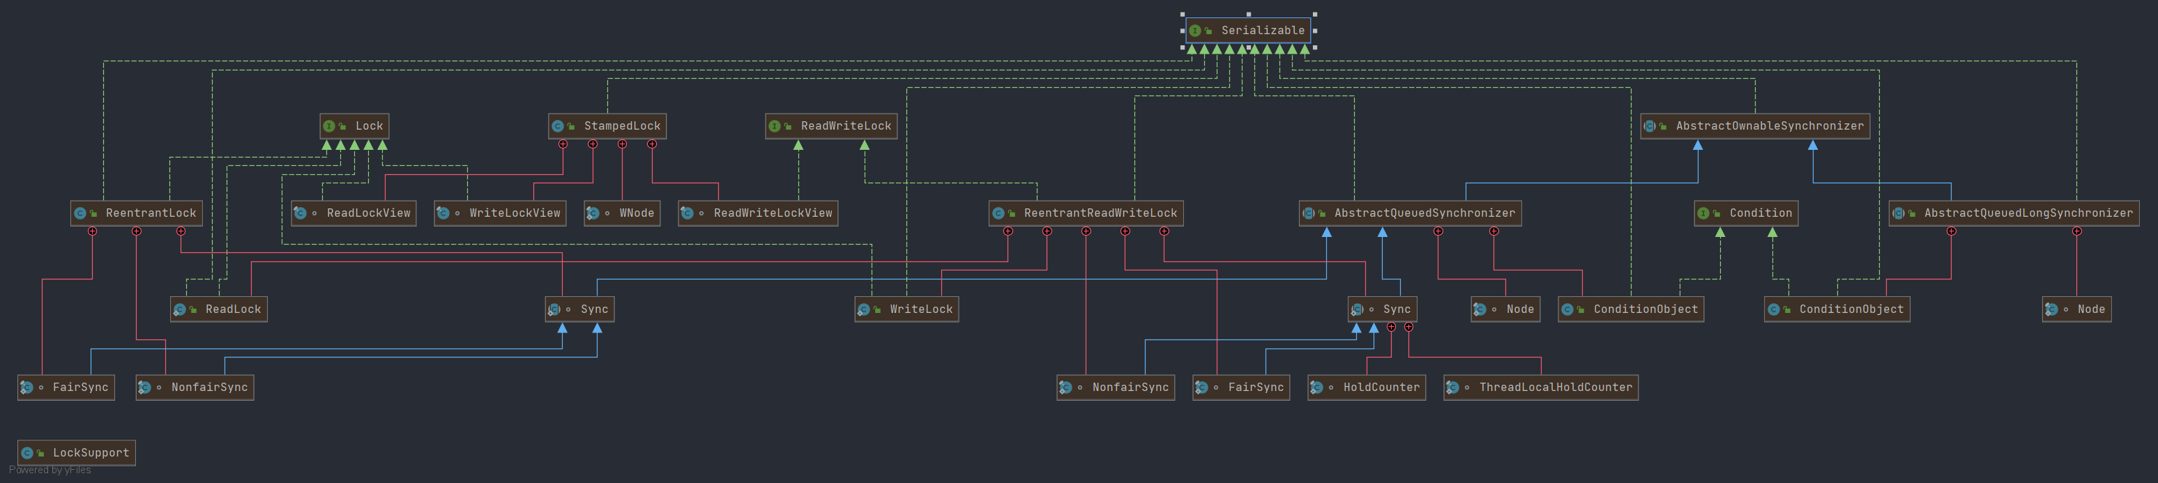Select the Lock interface label text

(x=370, y=126)
